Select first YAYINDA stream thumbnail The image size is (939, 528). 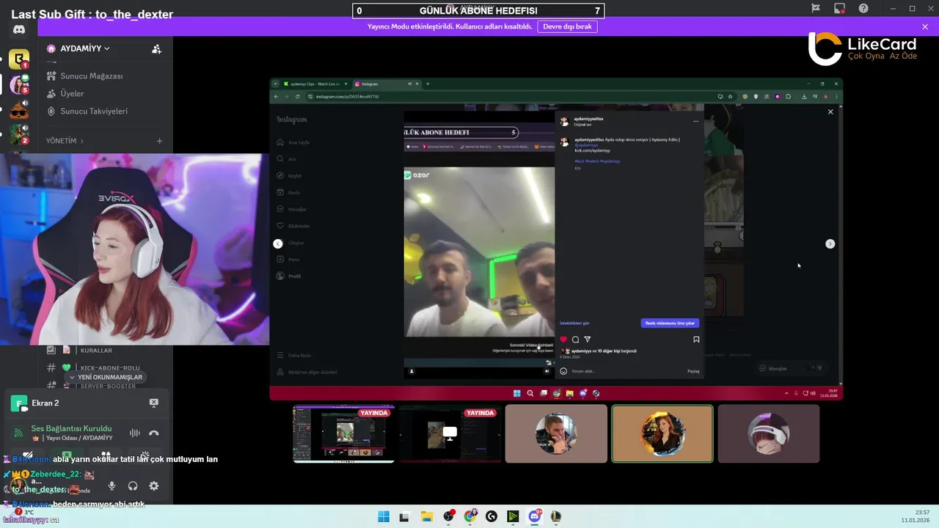344,434
